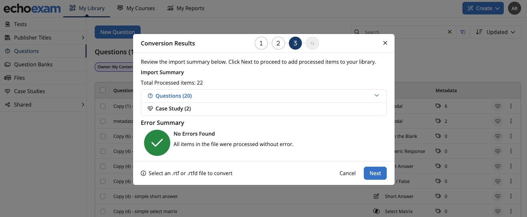Click the case study icon in Numeric Response row
The height and width of the screenshot is (217, 527).
point(498,151)
